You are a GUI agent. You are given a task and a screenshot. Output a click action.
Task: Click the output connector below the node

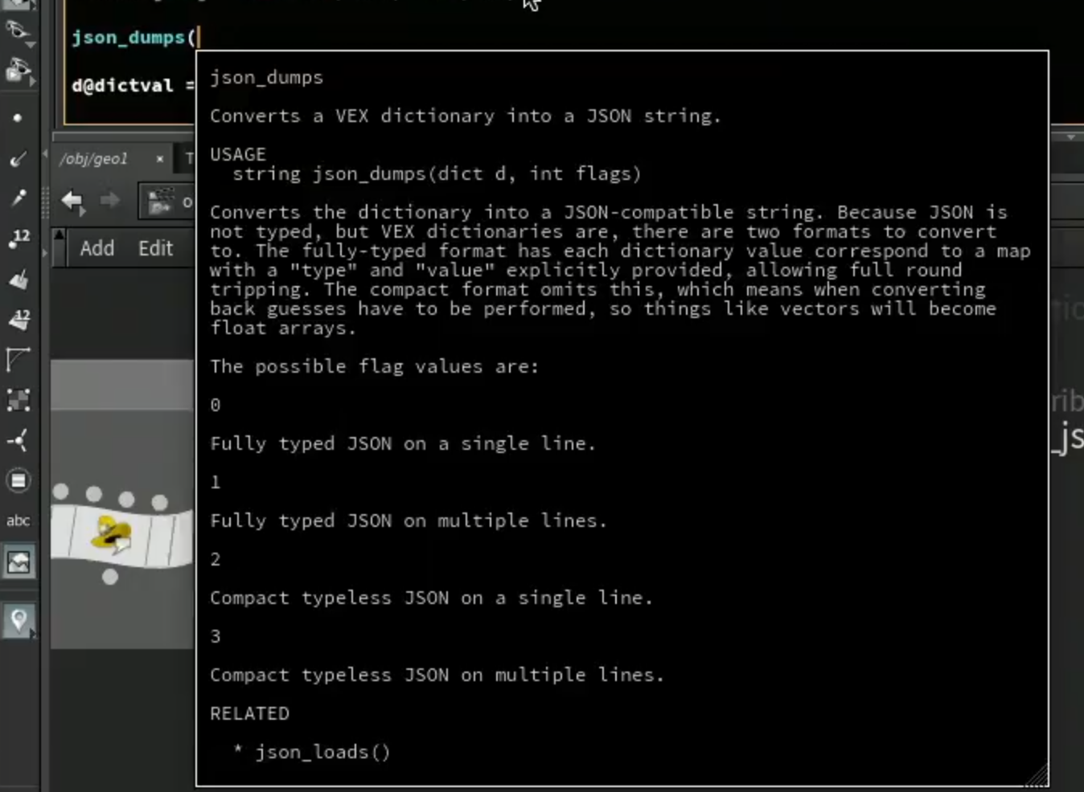(x=110, y=576)
